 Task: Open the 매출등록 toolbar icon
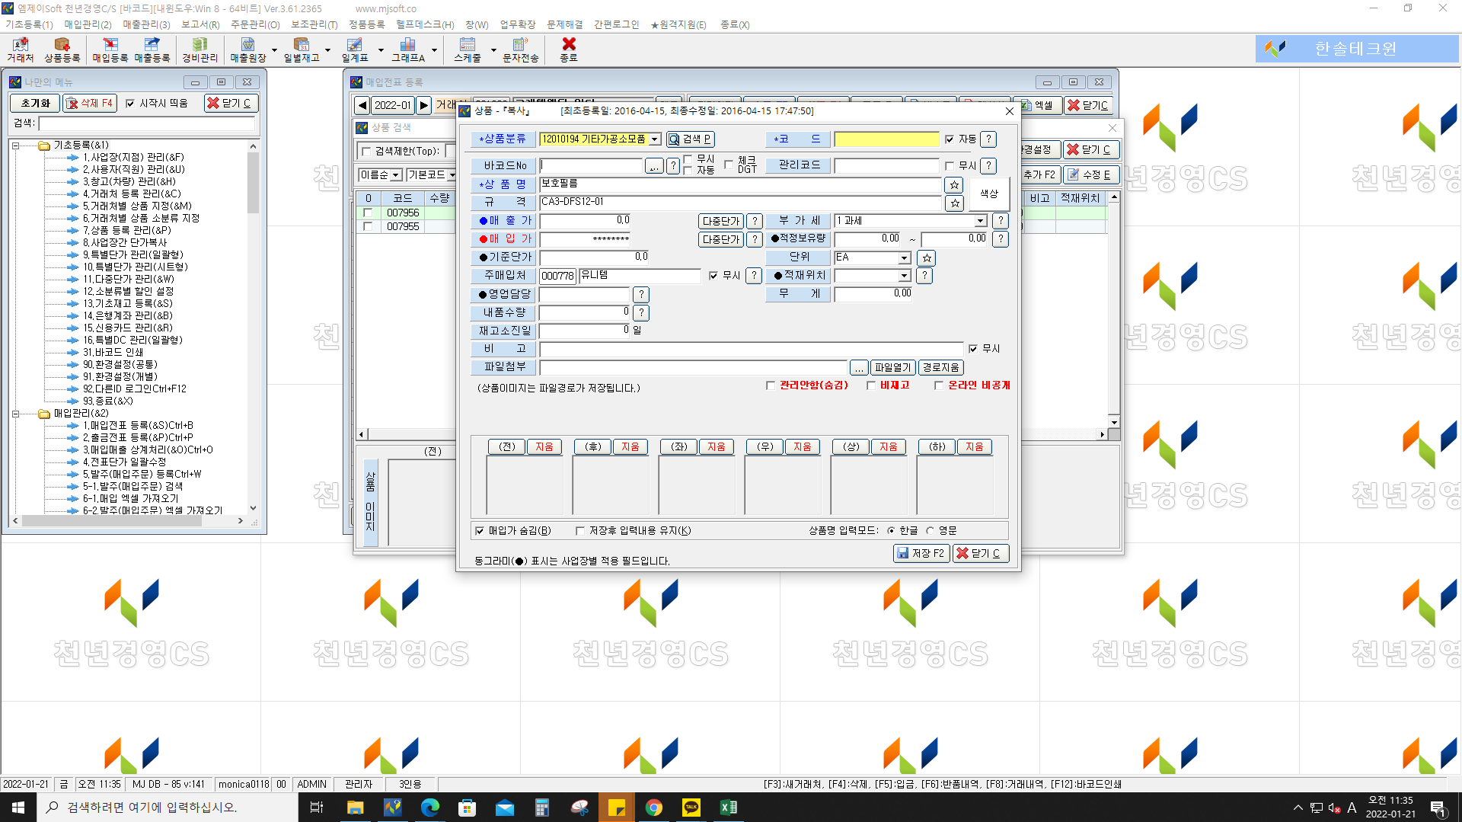152,50
